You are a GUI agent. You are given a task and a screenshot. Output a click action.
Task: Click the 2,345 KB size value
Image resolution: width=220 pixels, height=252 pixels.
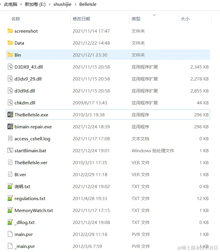[x=199, y=67]
